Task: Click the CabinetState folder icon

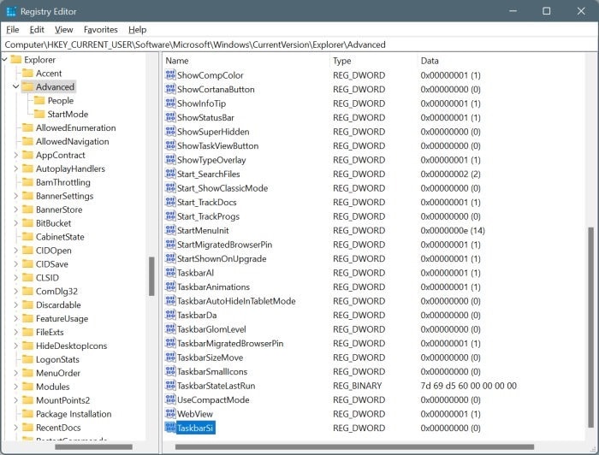Action: click(x=27, y=237)
